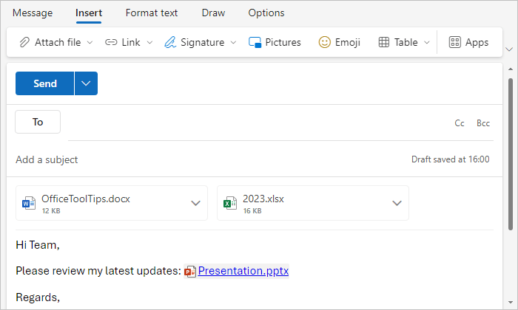Switch to Message tab
This screenshot has width=518, height=310.
pos(33,13)
